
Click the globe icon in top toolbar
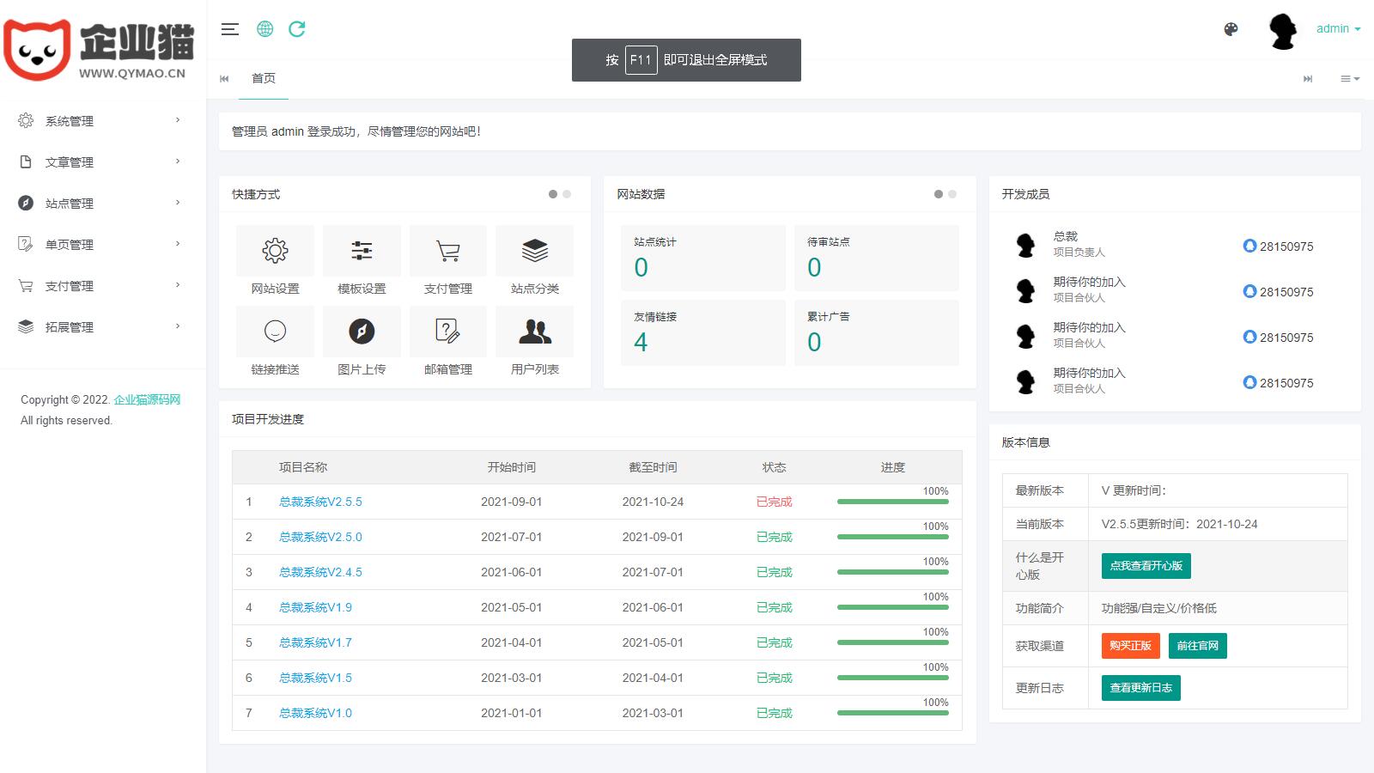265,29
